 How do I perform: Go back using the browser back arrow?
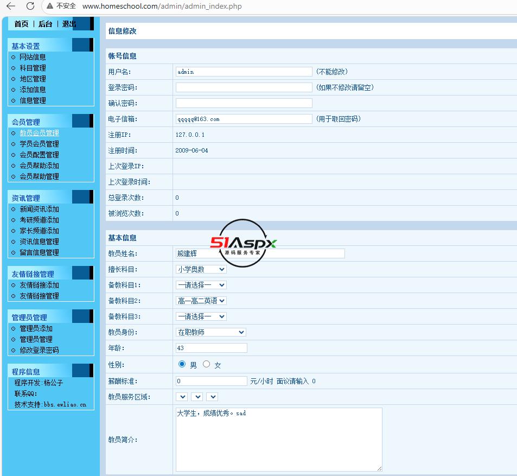click(11, 6)
